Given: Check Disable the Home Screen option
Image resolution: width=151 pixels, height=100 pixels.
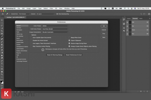Looking at the screenshot, I should 31,40.
